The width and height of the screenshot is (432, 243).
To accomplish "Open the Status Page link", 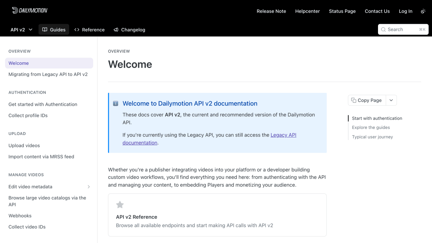I will [x=342, y=11].
